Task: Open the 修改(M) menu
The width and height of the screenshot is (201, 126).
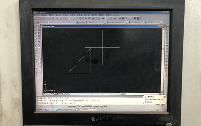Action: [94, 15]
